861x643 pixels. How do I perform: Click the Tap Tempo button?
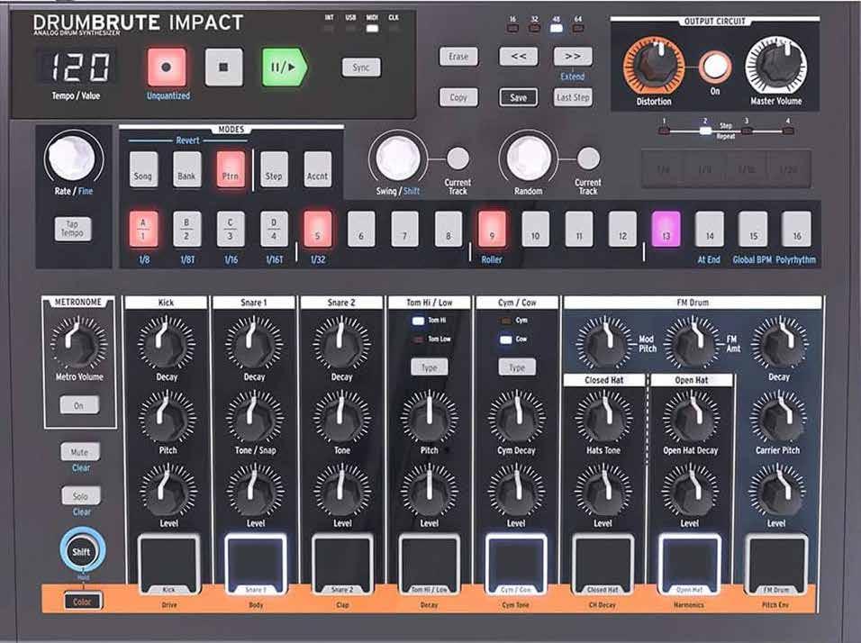tap(72, 229)
